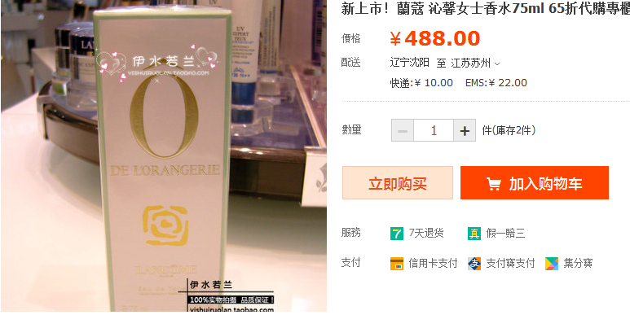This screenshot has height=328, width=630.
Task: Add item via 加入购物车 button
Action: click(x=535, y=182)
